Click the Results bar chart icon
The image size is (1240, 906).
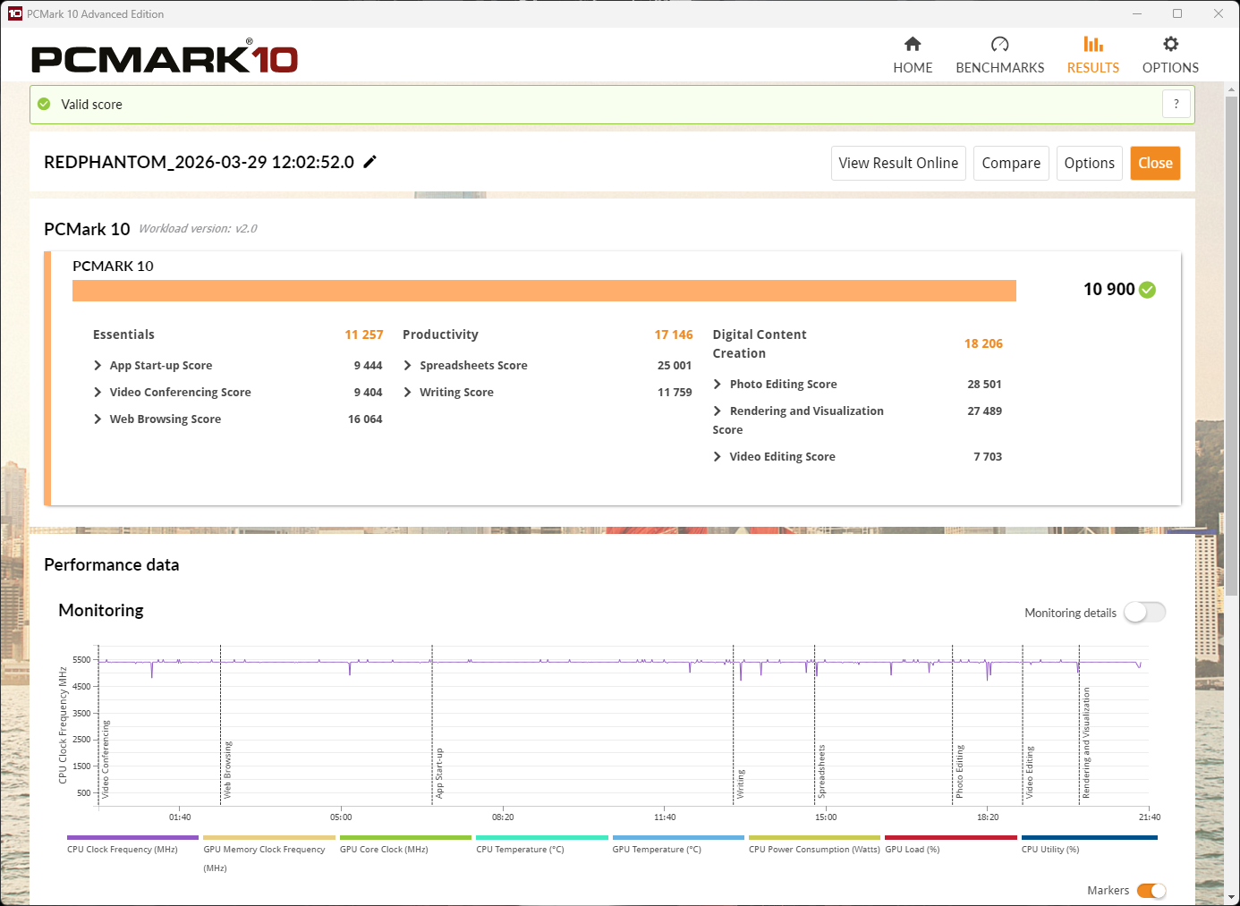coord(1092,45)
